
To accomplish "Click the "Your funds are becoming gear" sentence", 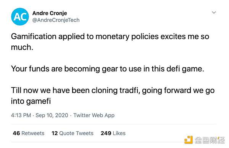I will pos(108,69).
